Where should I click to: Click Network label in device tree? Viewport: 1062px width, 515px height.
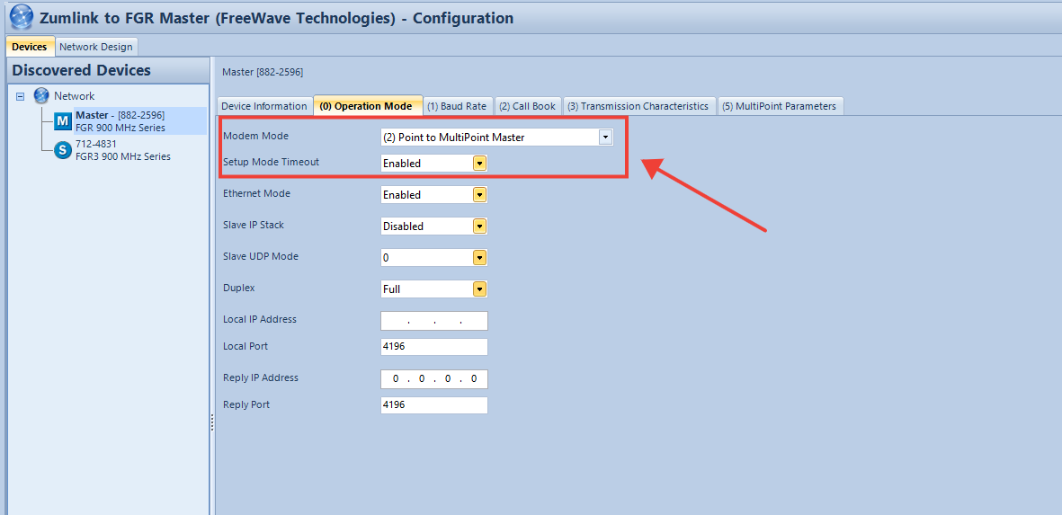[74, 96]
